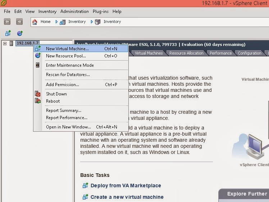Open the File menu
The height and width of the screenshot is (202, 269).
[x=7, y=11]
